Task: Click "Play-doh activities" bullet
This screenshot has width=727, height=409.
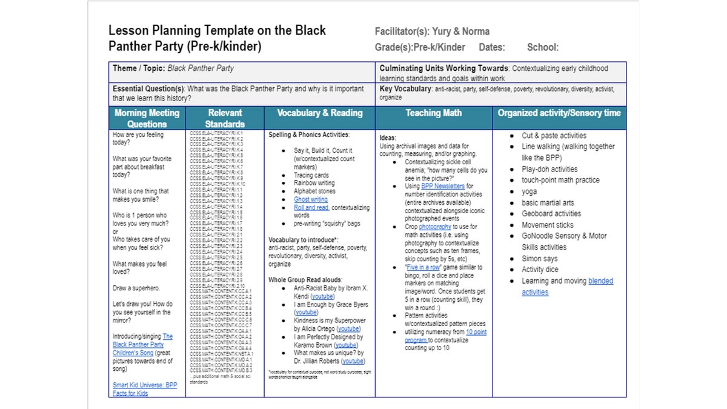Action: 549,169
